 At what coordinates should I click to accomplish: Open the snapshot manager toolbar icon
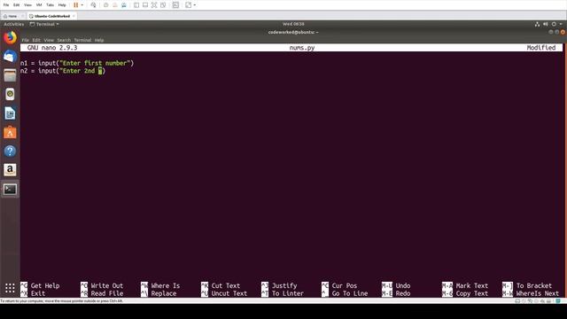124,5
